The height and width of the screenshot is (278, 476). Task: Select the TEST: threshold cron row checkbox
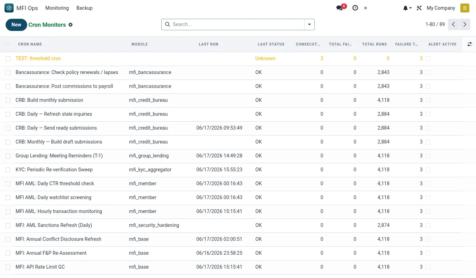pos(8,59)
